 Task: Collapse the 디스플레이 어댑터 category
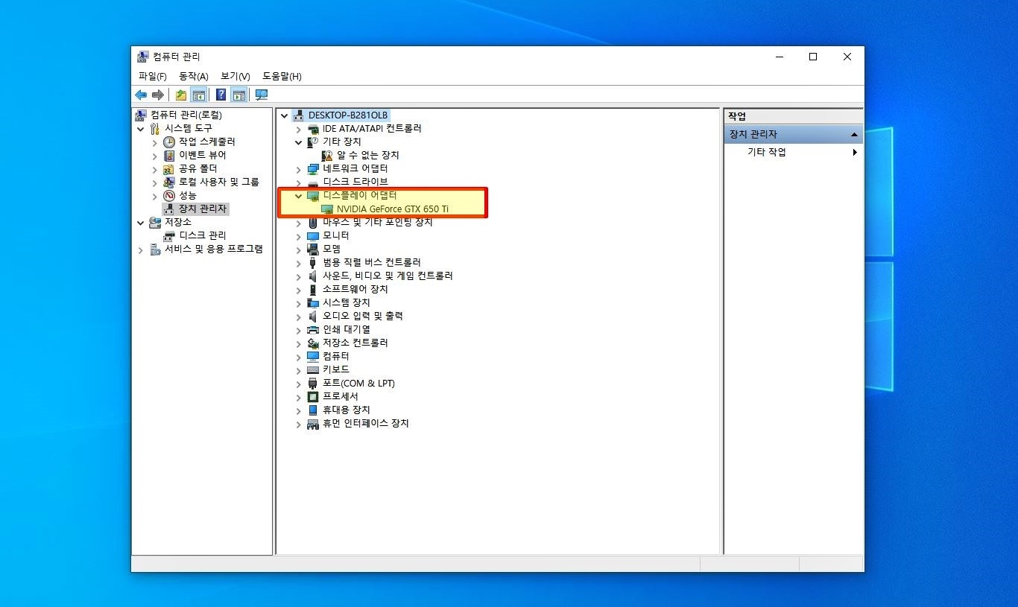click(299, 196)
